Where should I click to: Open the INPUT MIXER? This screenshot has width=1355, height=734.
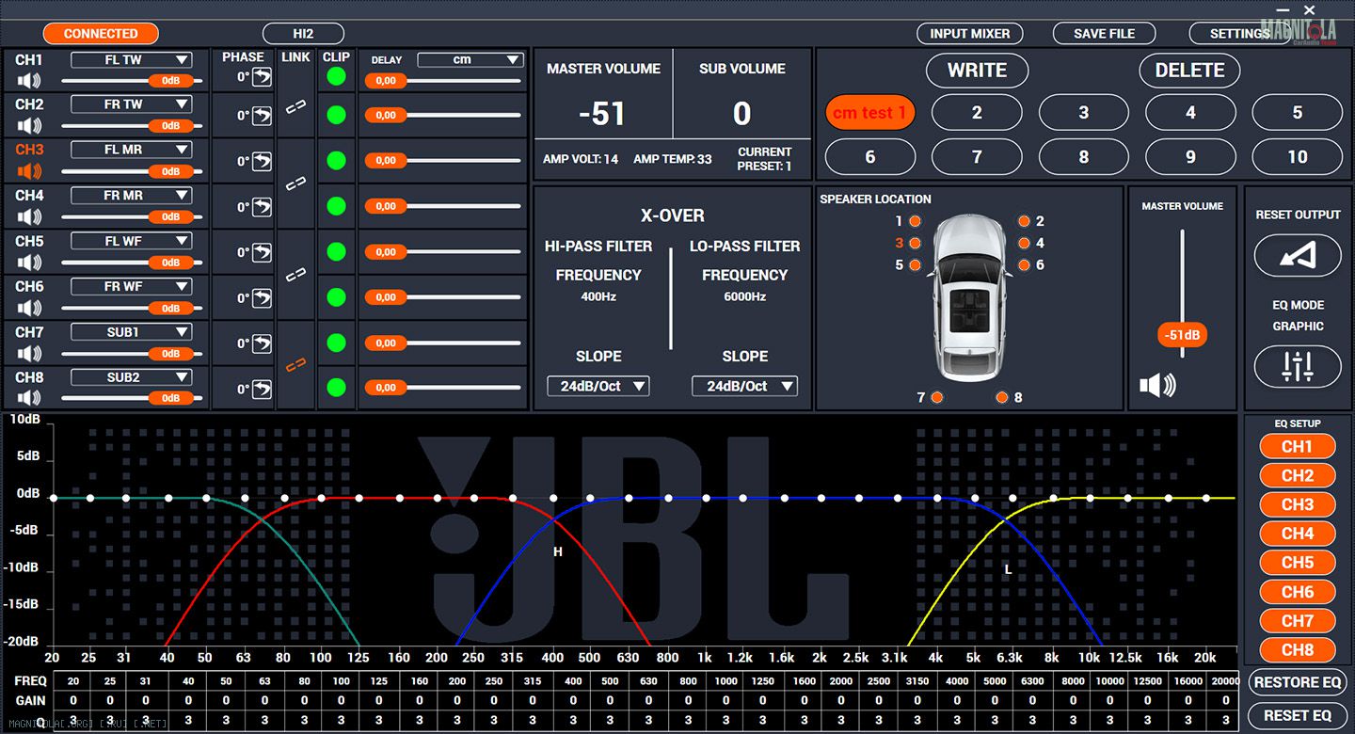click(x=970, y=33)
